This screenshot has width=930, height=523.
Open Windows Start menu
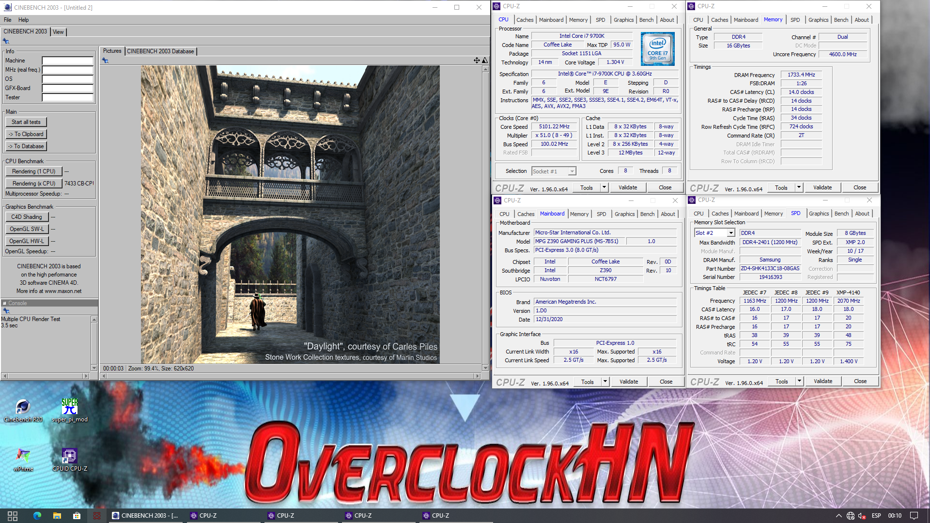(x=13, y=516)
